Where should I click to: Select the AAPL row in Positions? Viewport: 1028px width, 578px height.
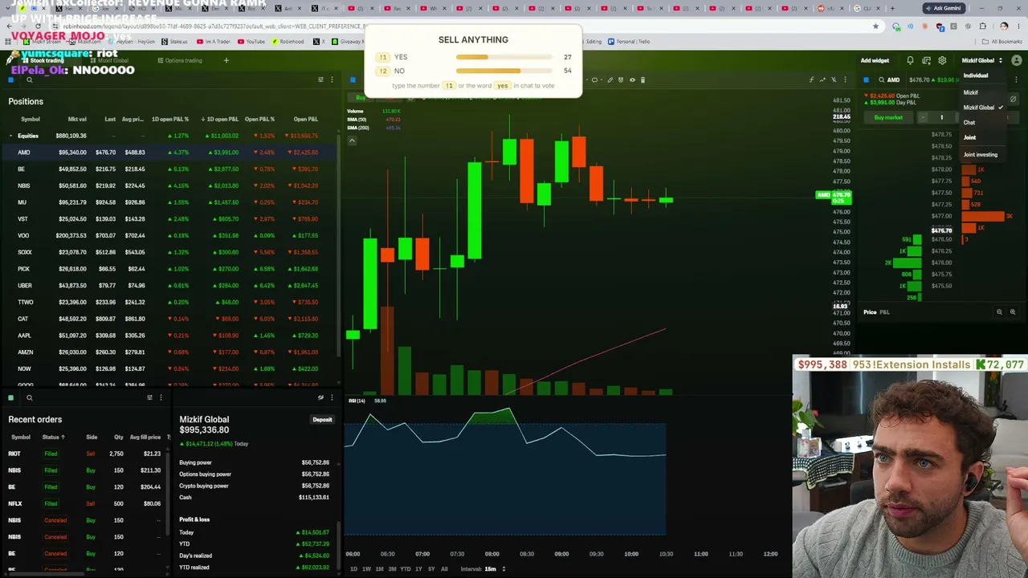pyautogui.click(x=170, y=336)
